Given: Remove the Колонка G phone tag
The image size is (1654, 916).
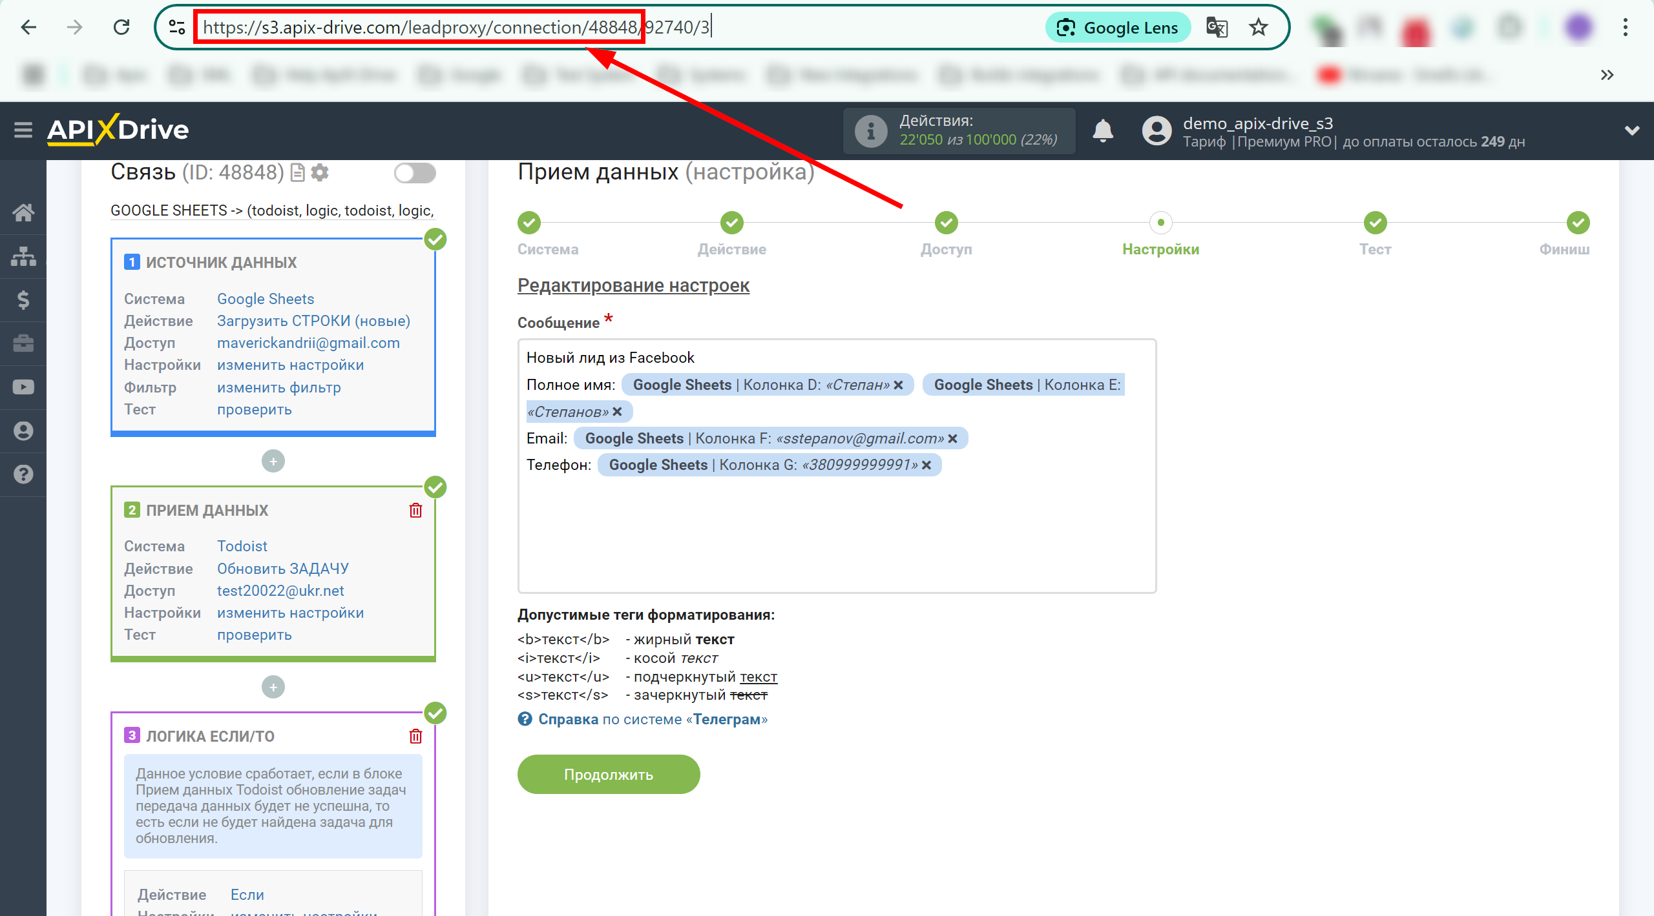Looking at the screenshot, I should click(x=926, y=465).
